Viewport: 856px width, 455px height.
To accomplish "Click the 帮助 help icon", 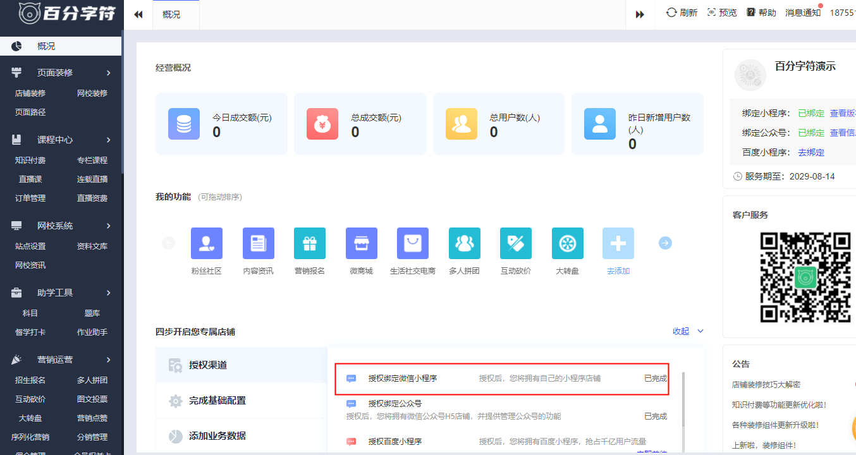I will (751, 13).
